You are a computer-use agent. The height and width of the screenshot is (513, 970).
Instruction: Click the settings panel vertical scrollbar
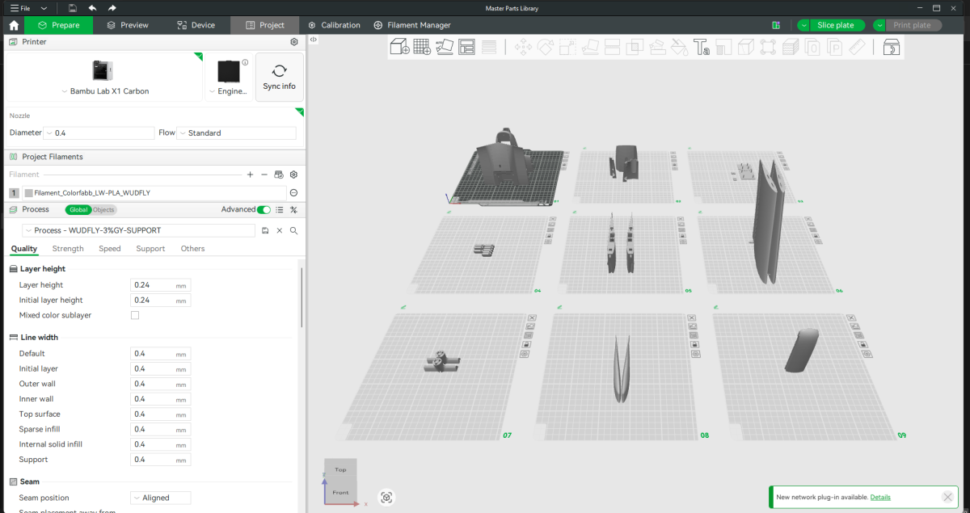302,297
